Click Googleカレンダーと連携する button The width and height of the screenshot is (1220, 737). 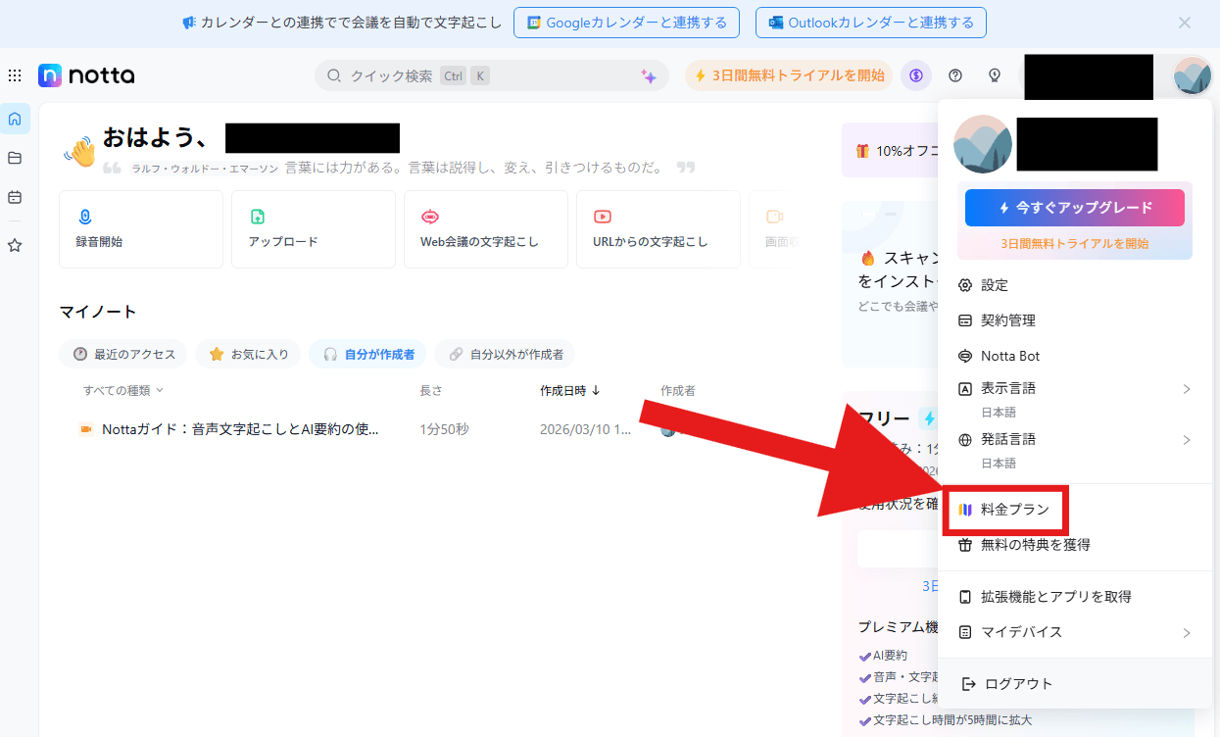tap(626, 23)
